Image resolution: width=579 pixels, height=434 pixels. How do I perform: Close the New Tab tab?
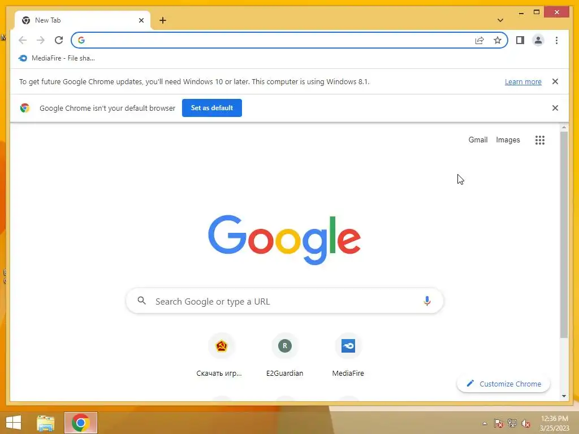tap(141, 20)
